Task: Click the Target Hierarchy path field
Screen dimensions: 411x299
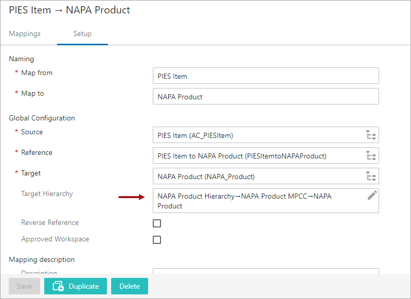Action: click(x=257, y=201)
